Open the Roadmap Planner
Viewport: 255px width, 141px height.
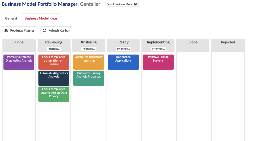19,30
